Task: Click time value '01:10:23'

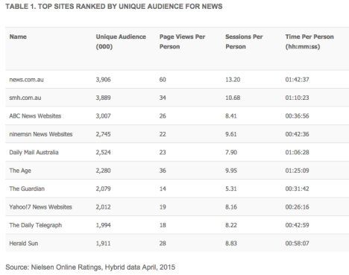Action: point(297,98)
